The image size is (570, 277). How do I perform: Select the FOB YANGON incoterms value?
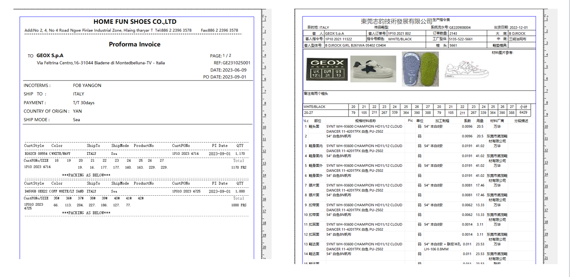click(x=87, y=85)
